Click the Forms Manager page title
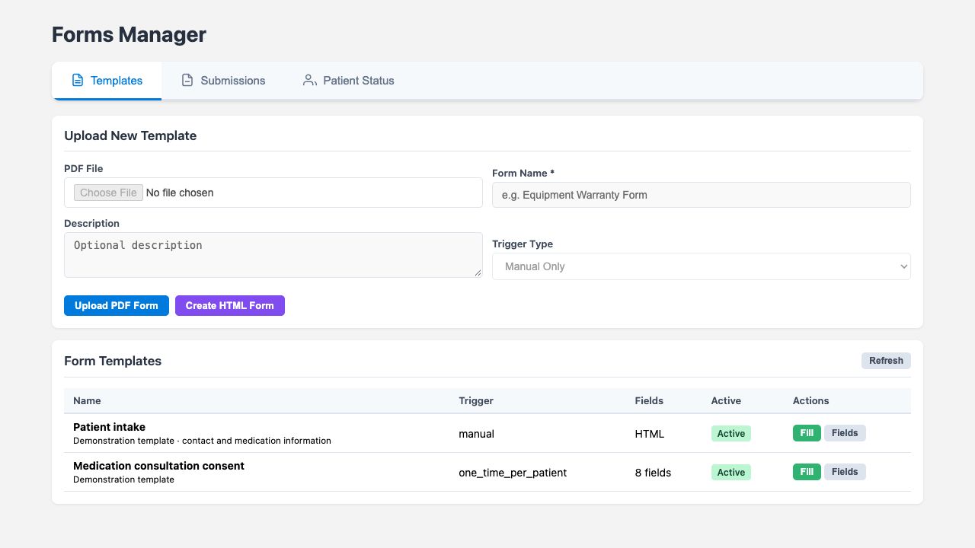Viewport: 975px width, 548px height. [x=129, y=34]
